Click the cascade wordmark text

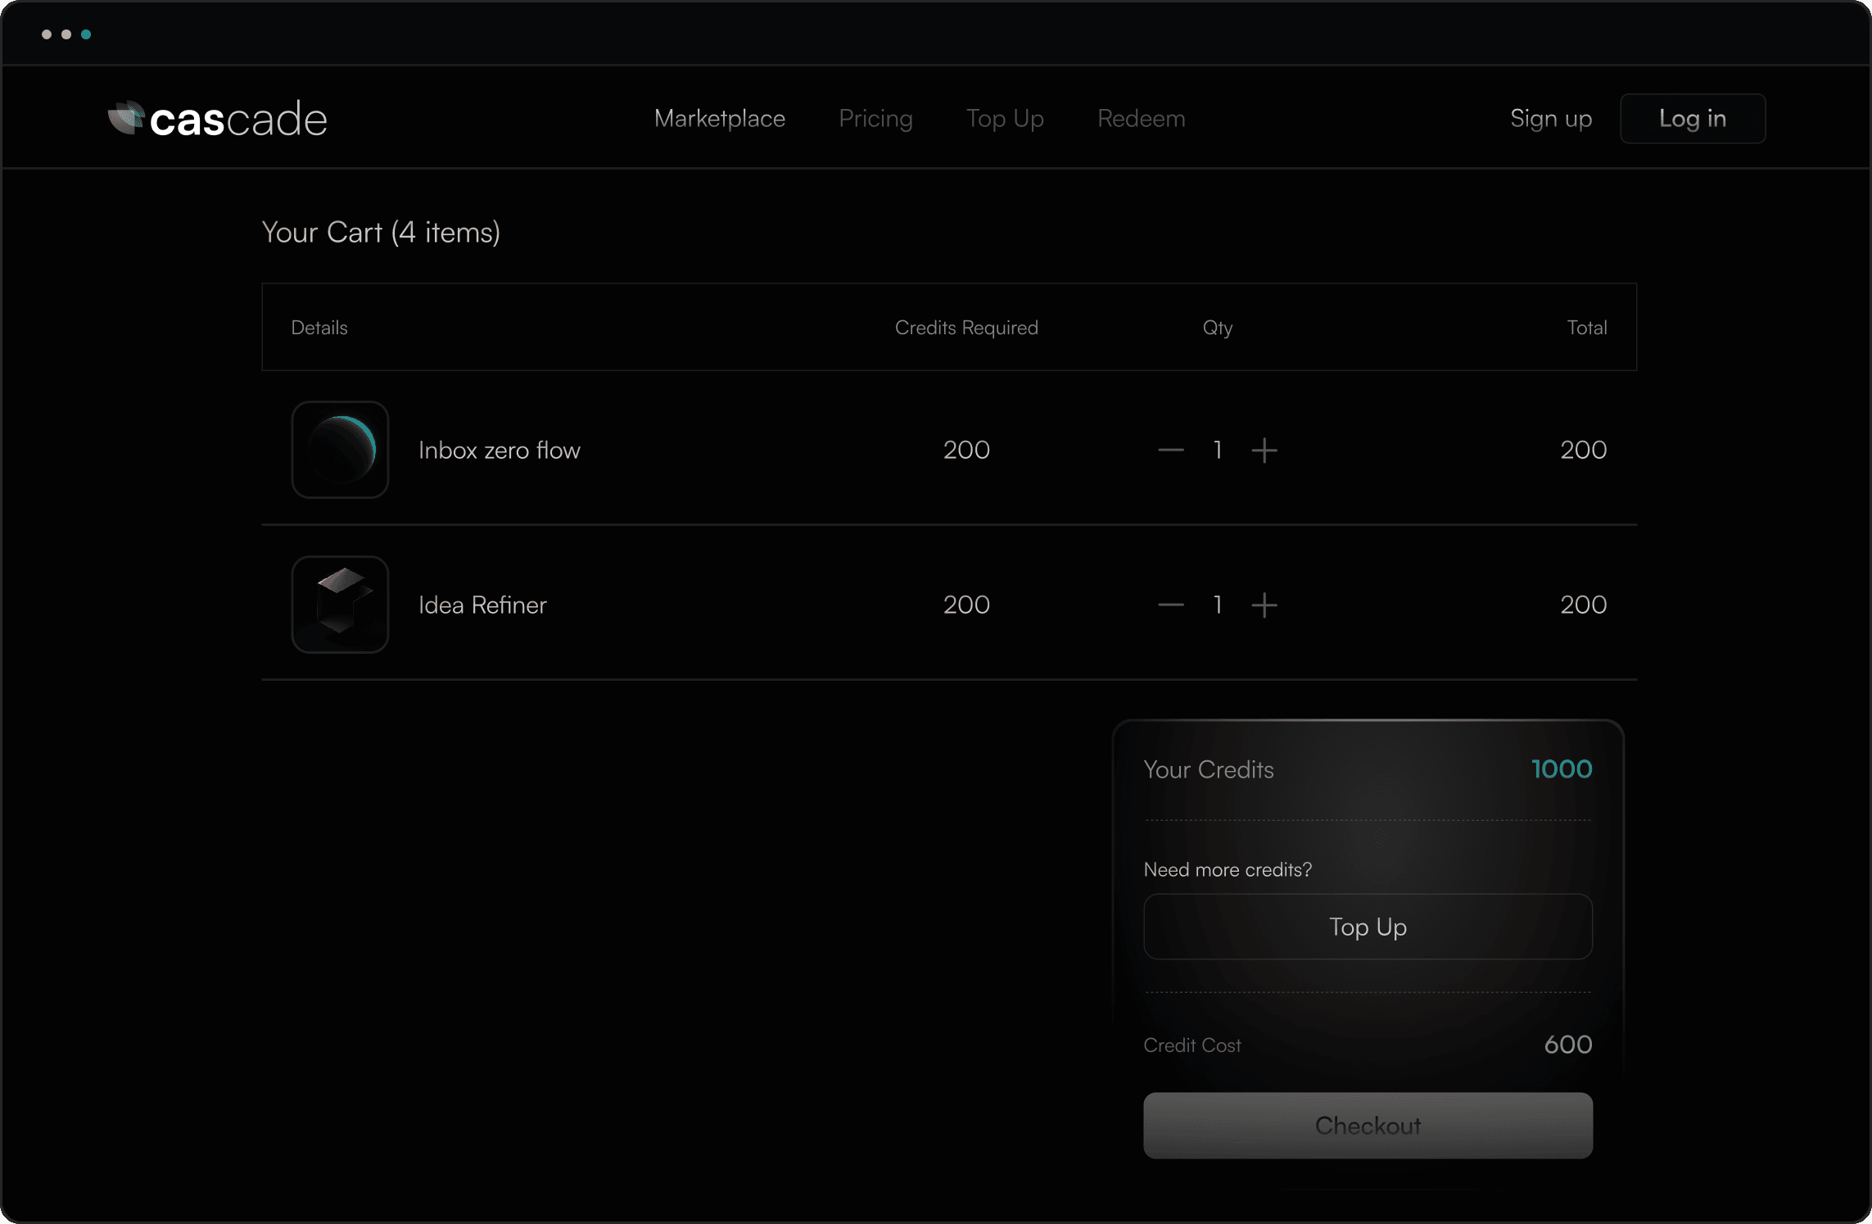[x=238, y=120]
